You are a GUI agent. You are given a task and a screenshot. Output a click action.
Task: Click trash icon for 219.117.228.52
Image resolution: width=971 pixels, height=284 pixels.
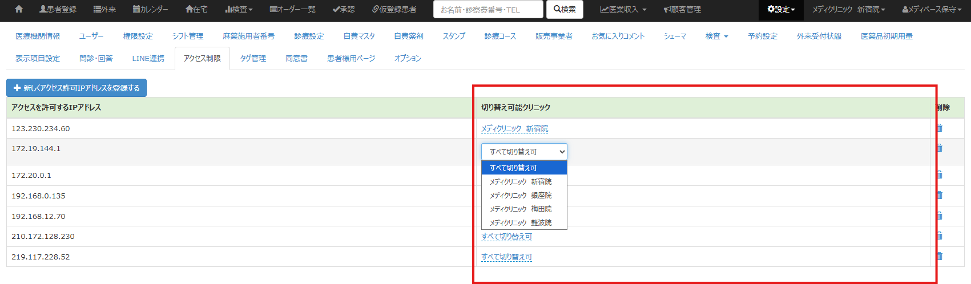point(939,256)
